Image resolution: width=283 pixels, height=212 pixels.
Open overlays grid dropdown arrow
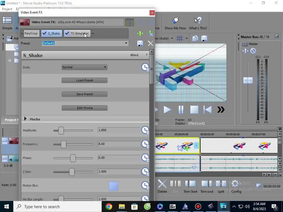click(x=187, y=38)
